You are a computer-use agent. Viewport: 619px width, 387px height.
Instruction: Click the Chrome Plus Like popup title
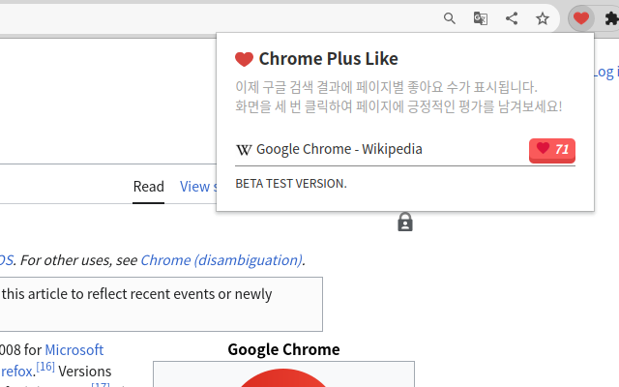coord(329,59)
